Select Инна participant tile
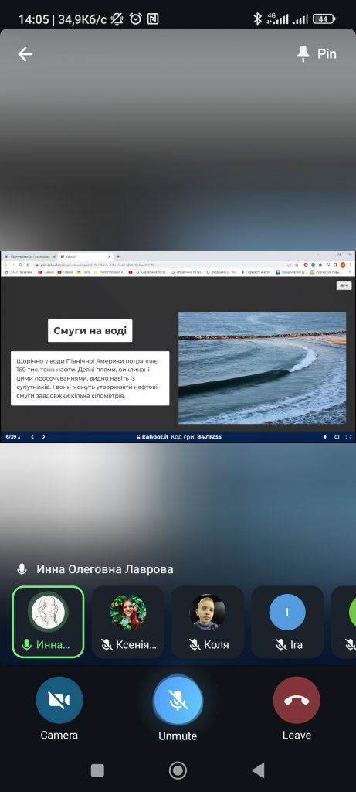 tap(49, 622)
